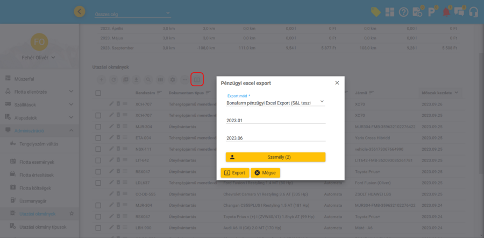Click the yellow back arrow button
The width and height of the screenshot is (484, 238).
tap(80, 11)
